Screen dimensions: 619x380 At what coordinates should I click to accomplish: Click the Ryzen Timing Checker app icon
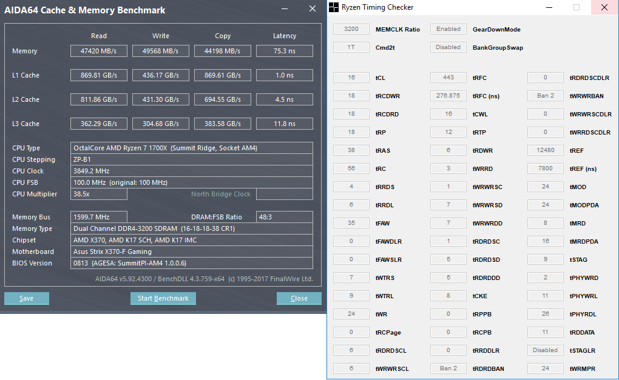[334, 7]
